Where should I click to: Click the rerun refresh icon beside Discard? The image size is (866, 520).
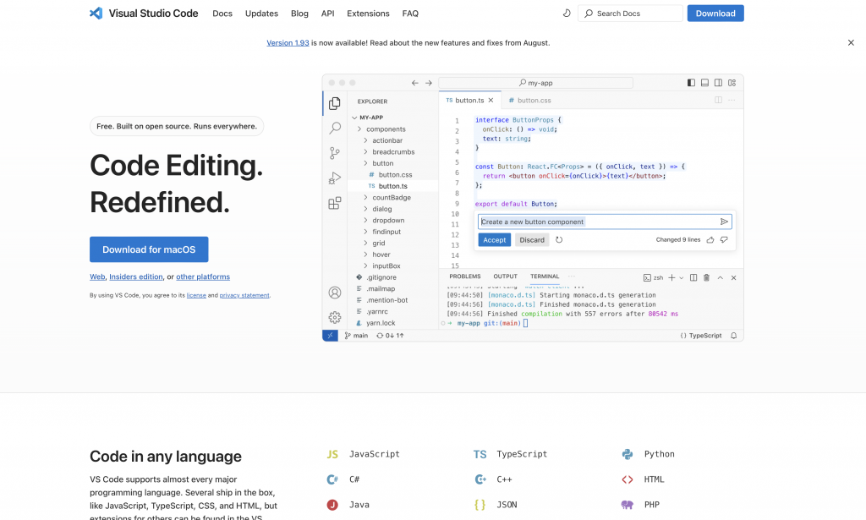pyautogui.click(x=559, y=240)
